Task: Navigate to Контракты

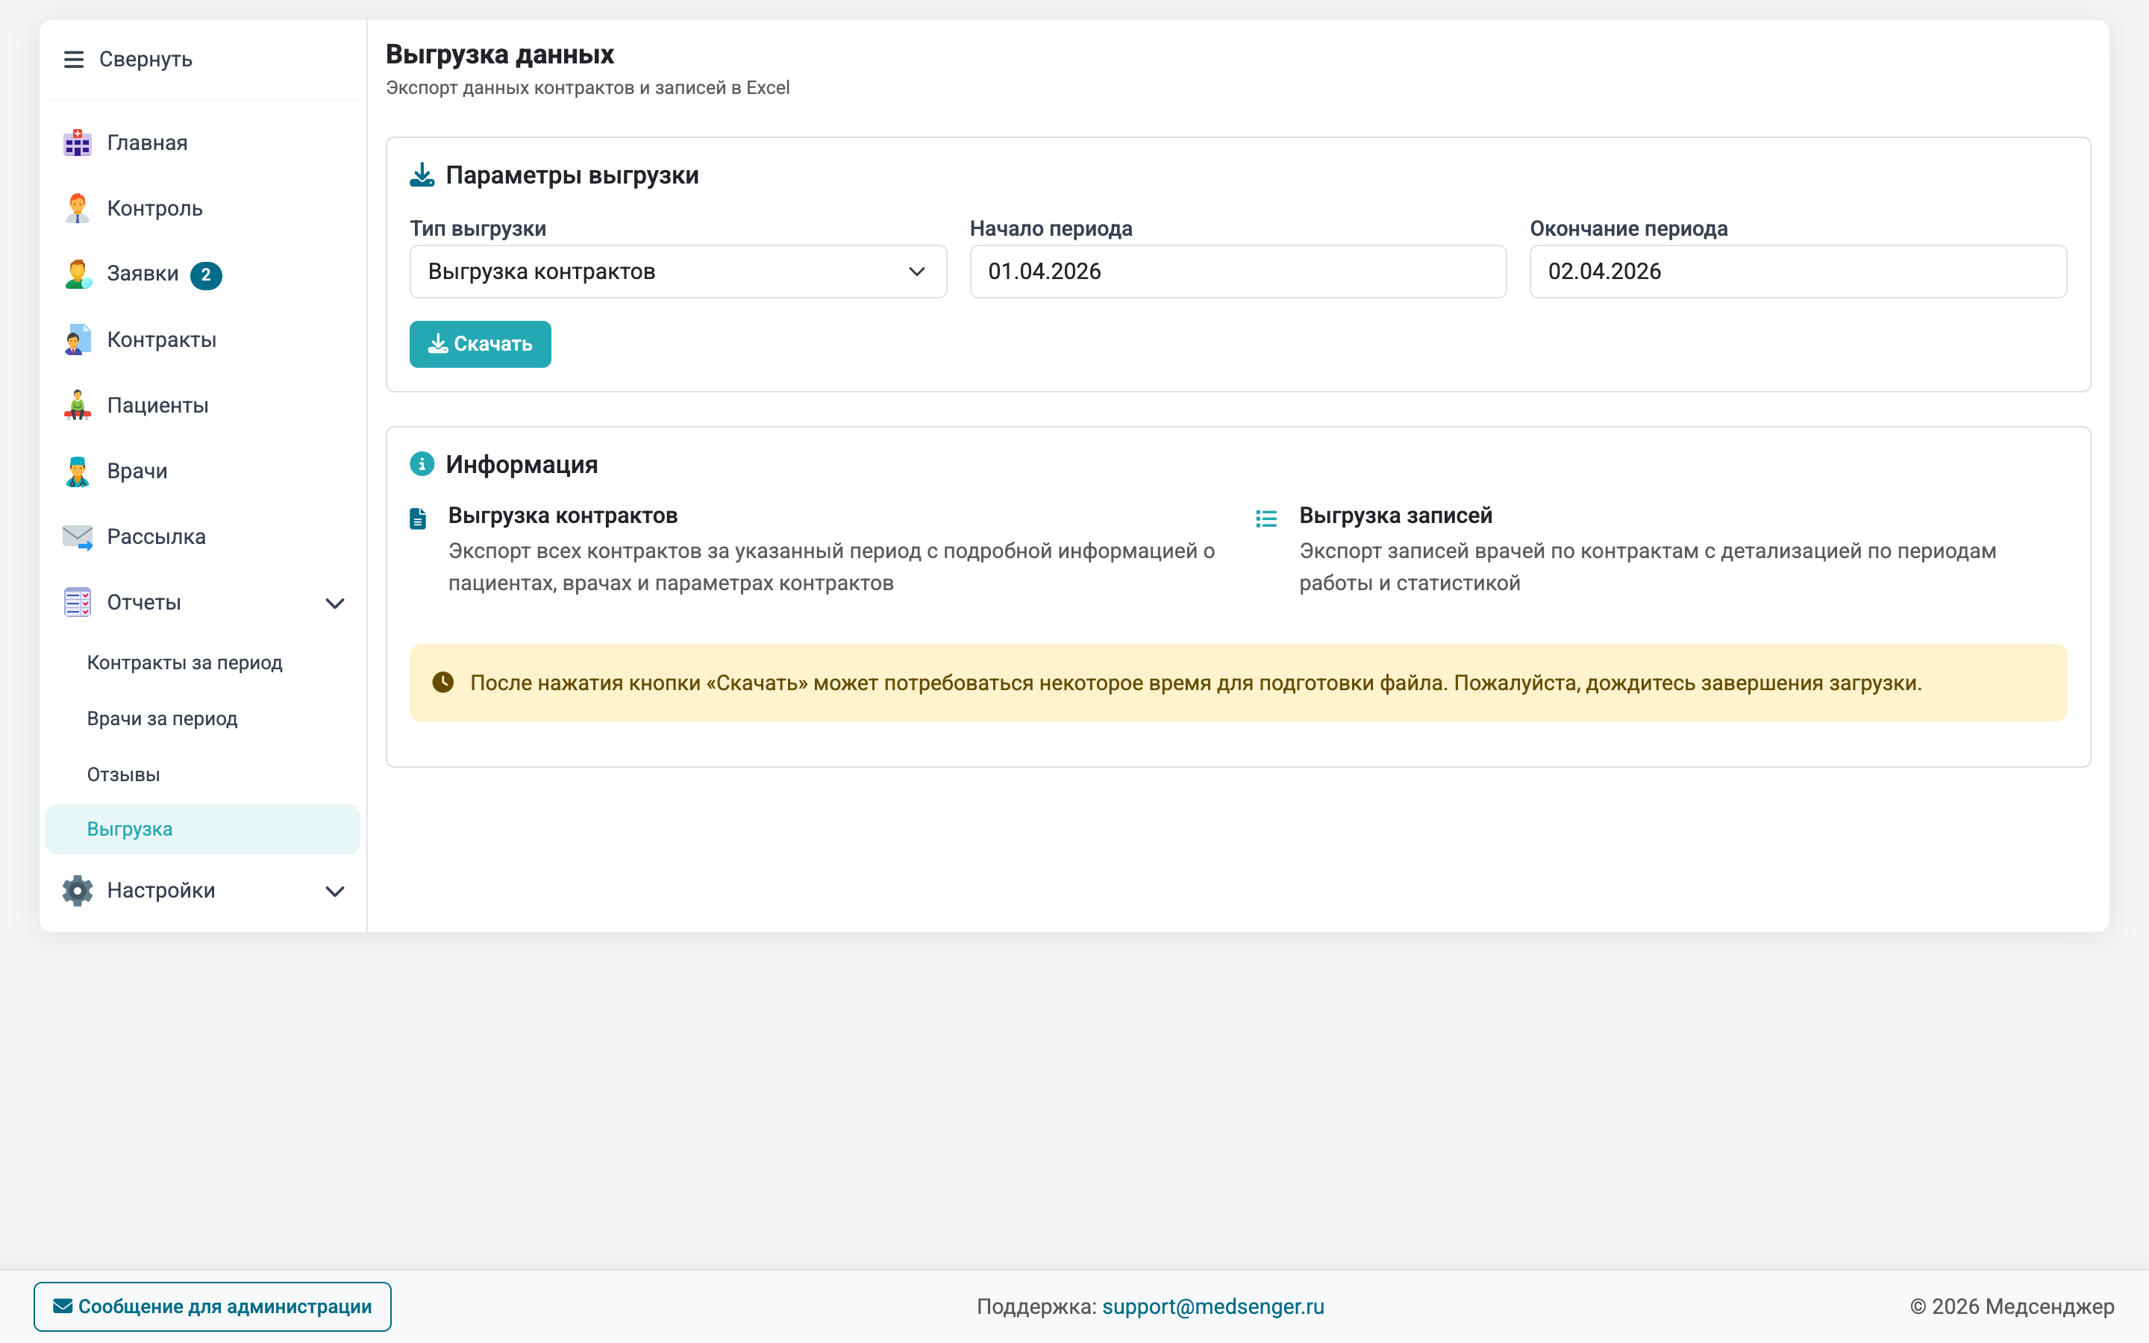Action: coord(202,340)
